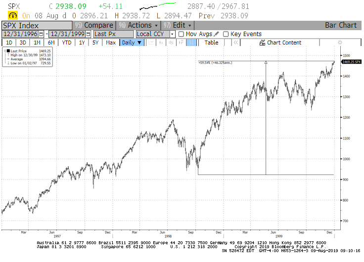The width and height of the screenshot is (364, 262).
Task: Click the yellow Bloomberg icon beside SPX
Action: [6, 16]
